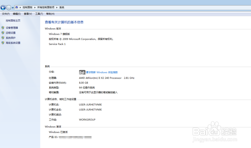251x148 pixels.
Task: Click shield icon beside 设备管理器
Action: click(x=3, y=28)
